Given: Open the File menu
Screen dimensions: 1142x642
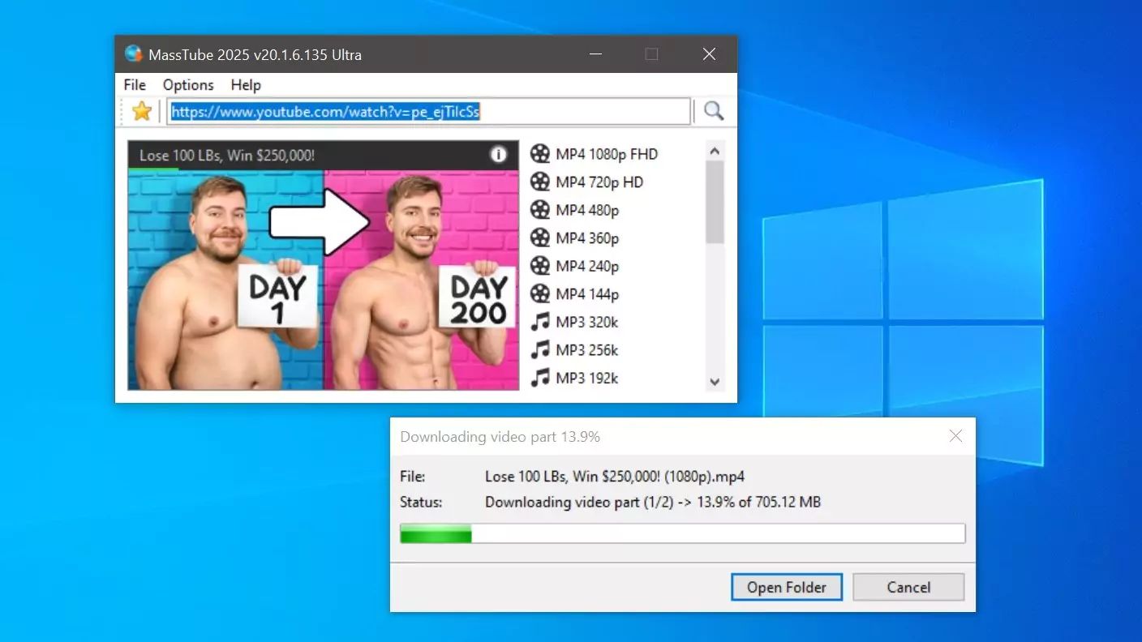Looking at the screenshot, I should (x=135, y=85).
